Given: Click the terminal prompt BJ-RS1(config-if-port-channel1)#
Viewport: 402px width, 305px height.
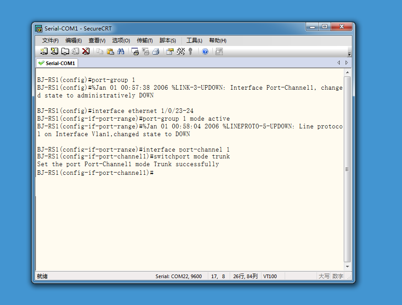Looking at the screenshot, I should (95, 173).
